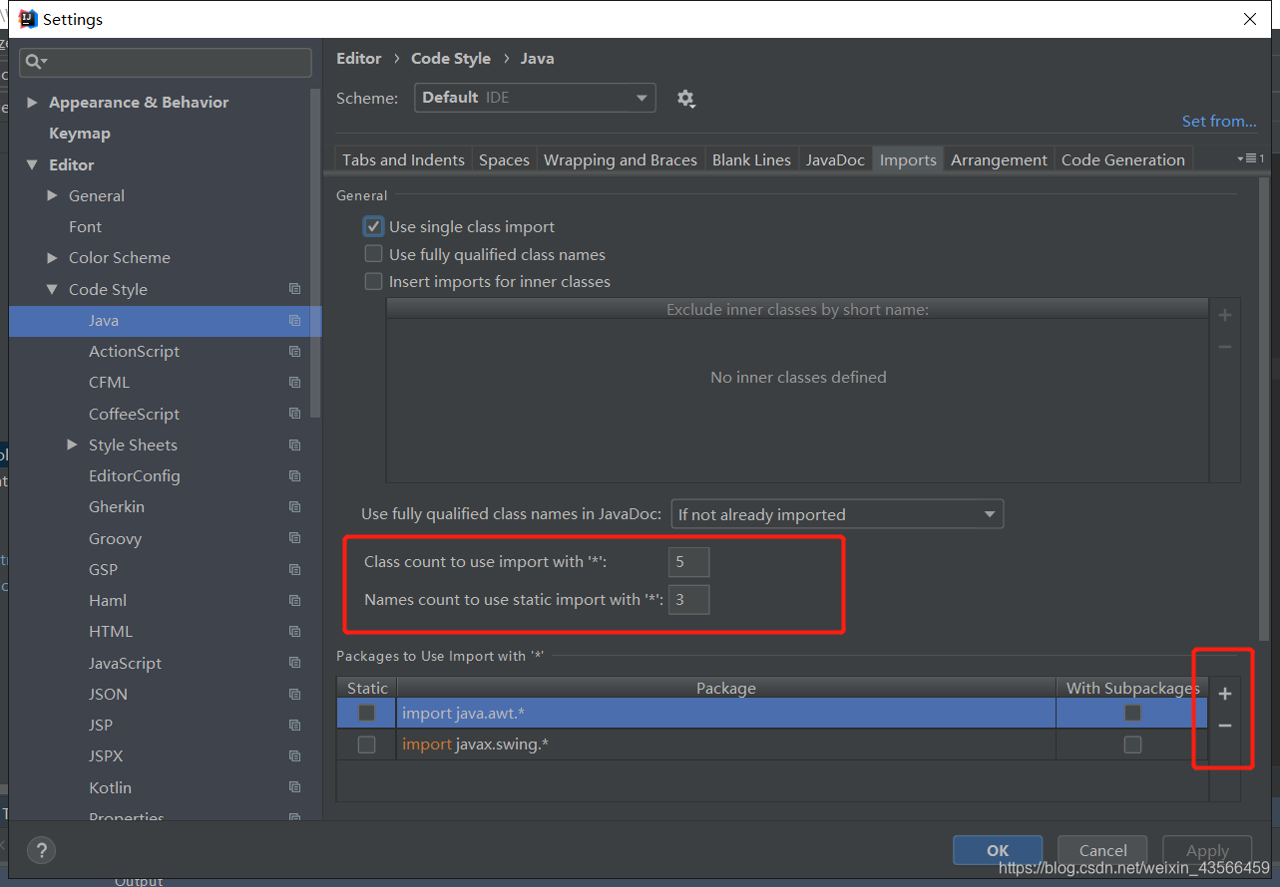Select Keymap in settings tree
The image size is (1280, 887).
coord(80,133)
